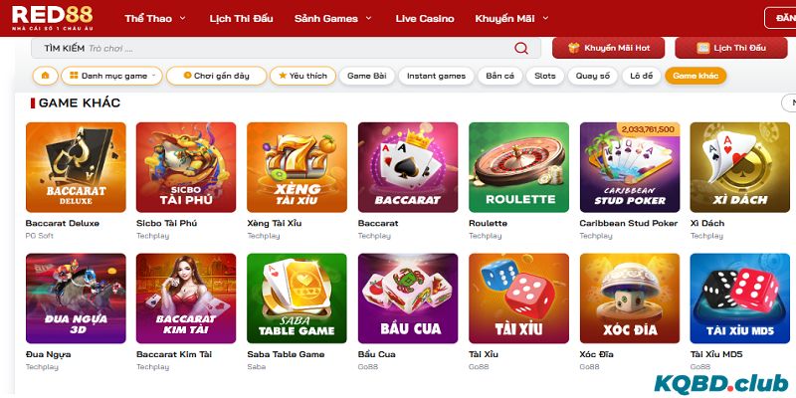Viewport: 796px width, 398px height.
Task: Open the Khuyến Mãi dropdown menu
Action: tap(511, 18)
